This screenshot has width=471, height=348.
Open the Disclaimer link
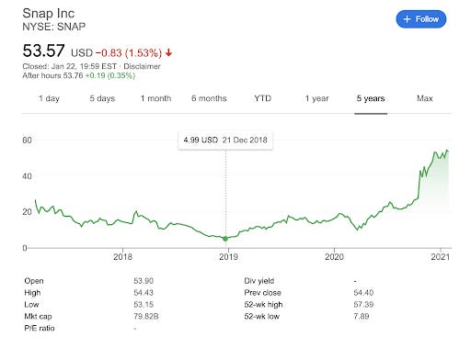142,66
